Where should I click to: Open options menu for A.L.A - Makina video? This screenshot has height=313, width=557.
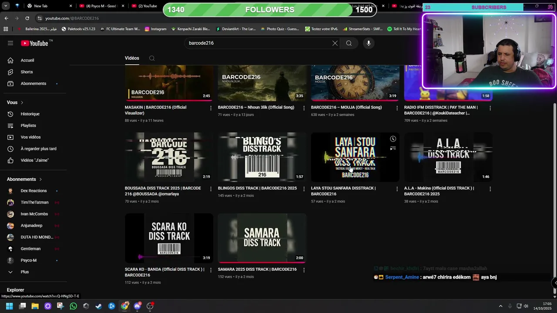(490, 189)
